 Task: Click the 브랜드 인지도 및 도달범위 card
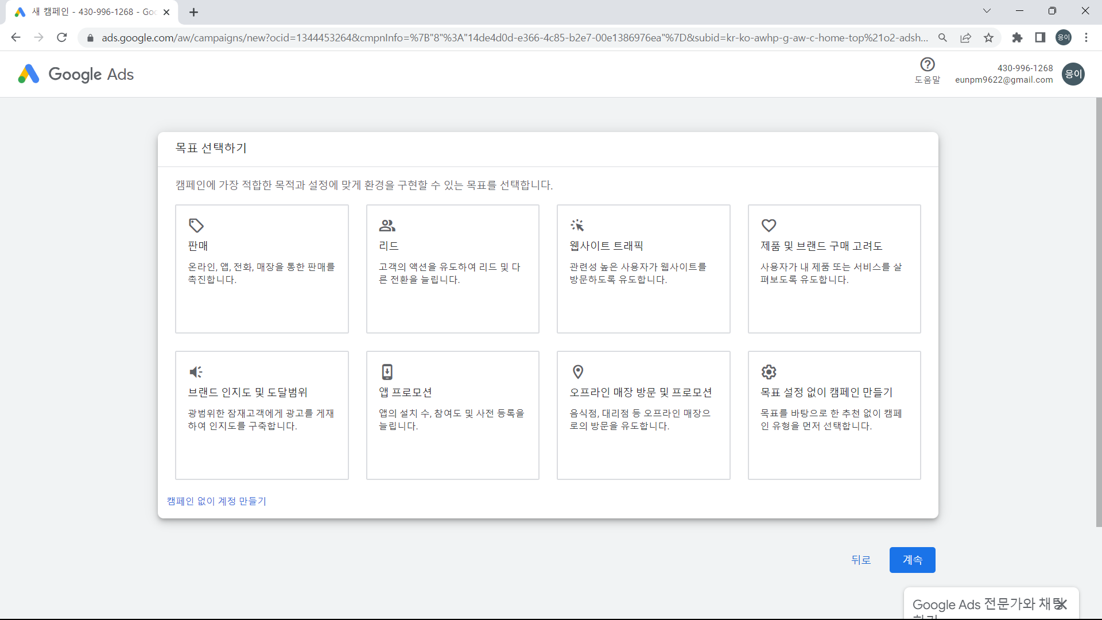pyautogui.click(x=262, y=415)
